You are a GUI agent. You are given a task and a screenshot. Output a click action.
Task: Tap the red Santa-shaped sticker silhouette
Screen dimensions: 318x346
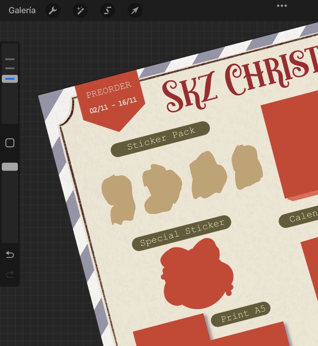point(197,274)
